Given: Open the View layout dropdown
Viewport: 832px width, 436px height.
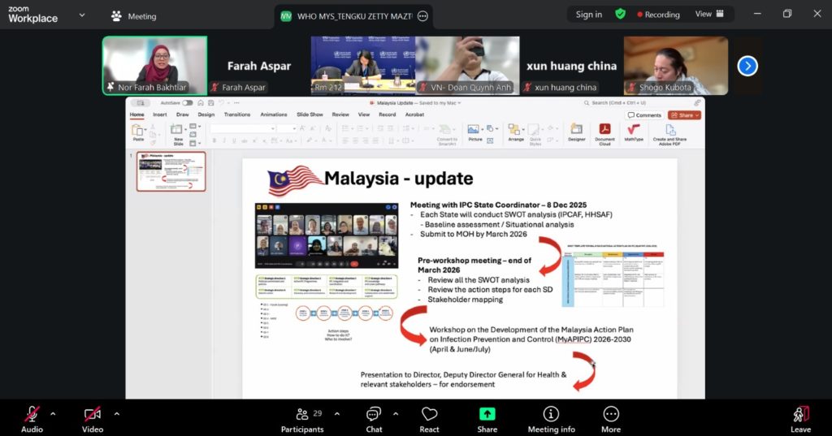Looking at the screenshot, I should click(x=708, y=14).
